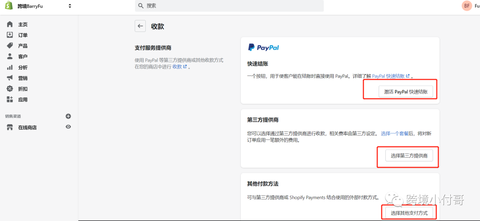Click the Shopify logo icon

[x=9, y=6]
